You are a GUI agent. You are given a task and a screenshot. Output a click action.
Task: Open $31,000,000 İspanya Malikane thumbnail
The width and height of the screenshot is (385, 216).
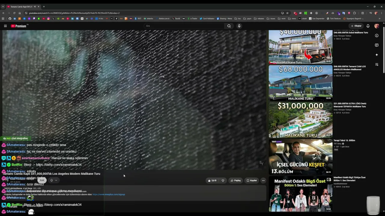[300, 120]
